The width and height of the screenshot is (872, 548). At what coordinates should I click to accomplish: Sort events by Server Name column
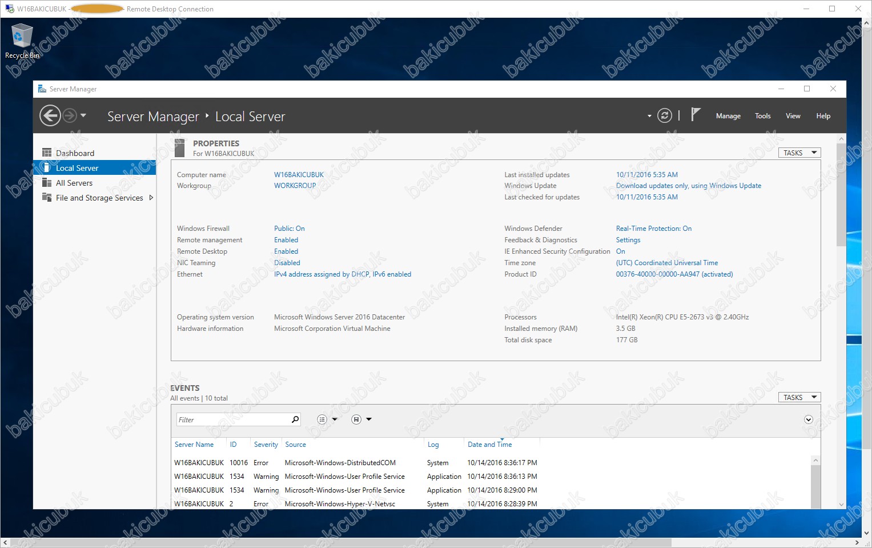tap(194, 445)
